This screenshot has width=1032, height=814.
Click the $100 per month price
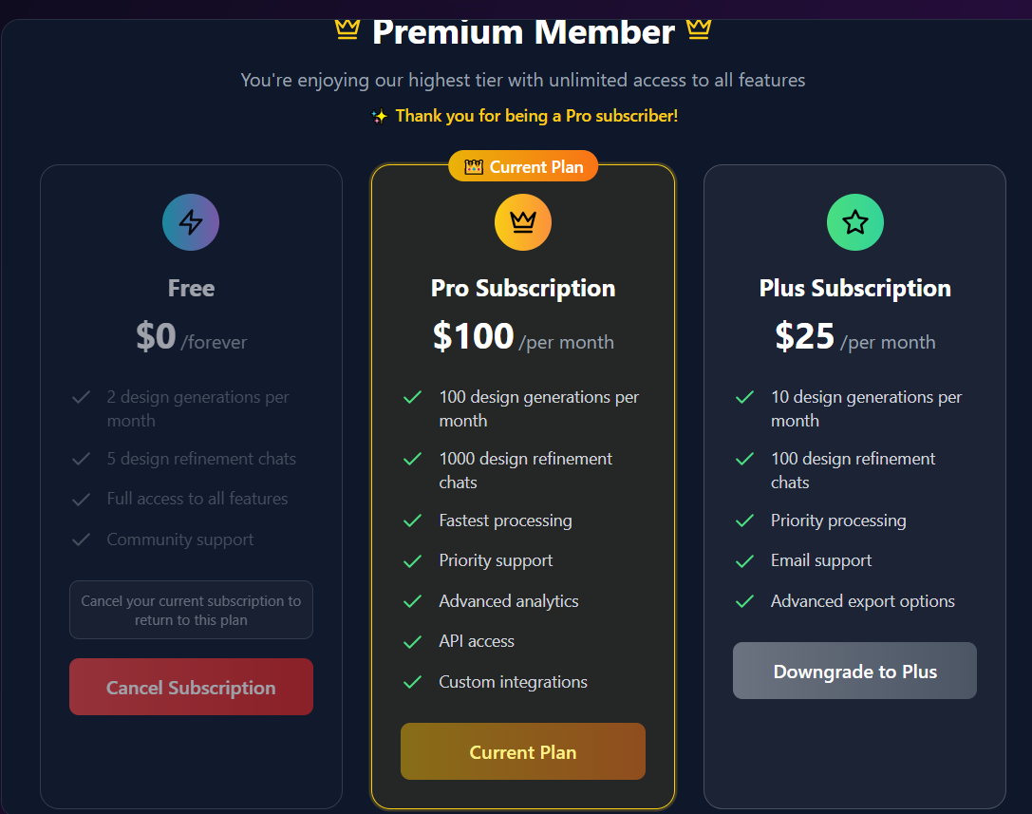coord(523,338)
